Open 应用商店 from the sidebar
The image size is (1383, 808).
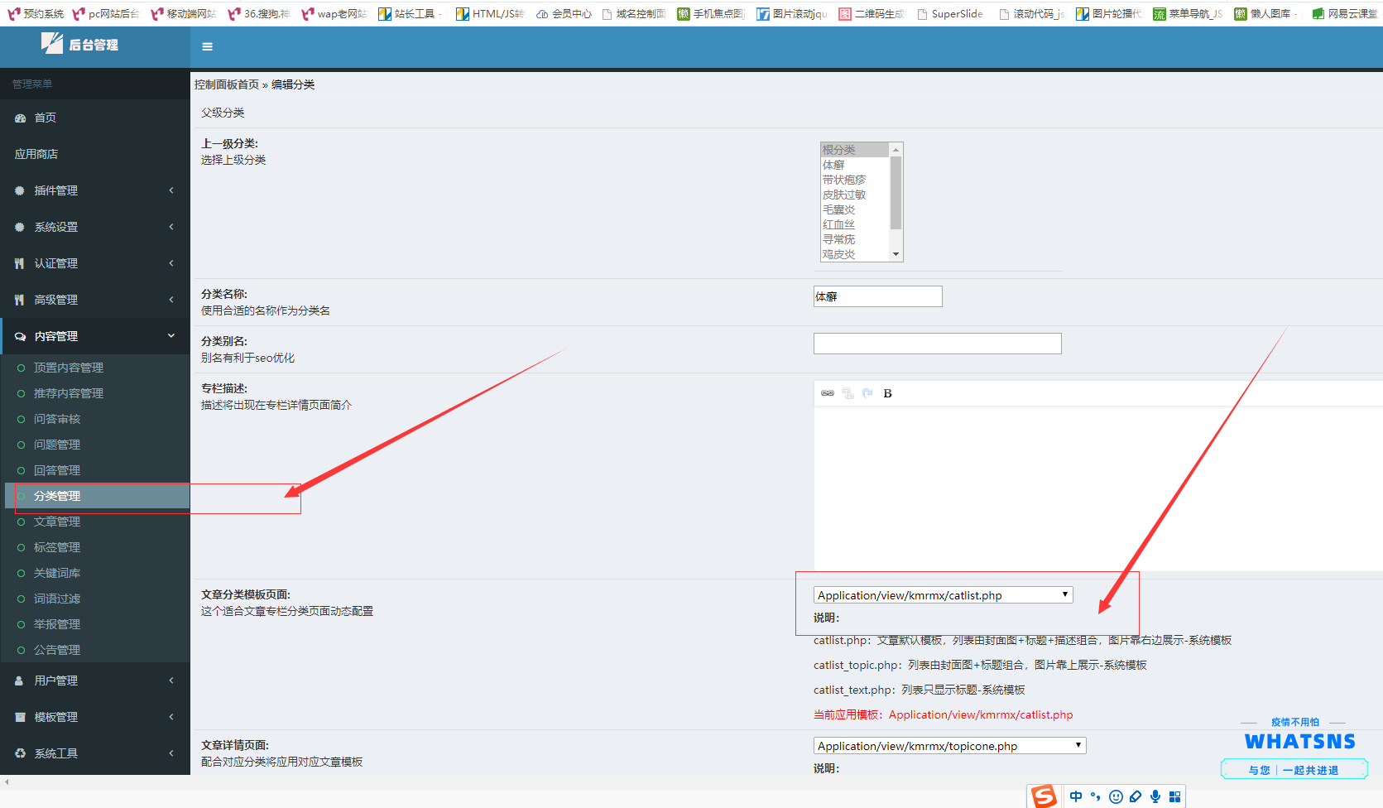click(x=36, y=154)
